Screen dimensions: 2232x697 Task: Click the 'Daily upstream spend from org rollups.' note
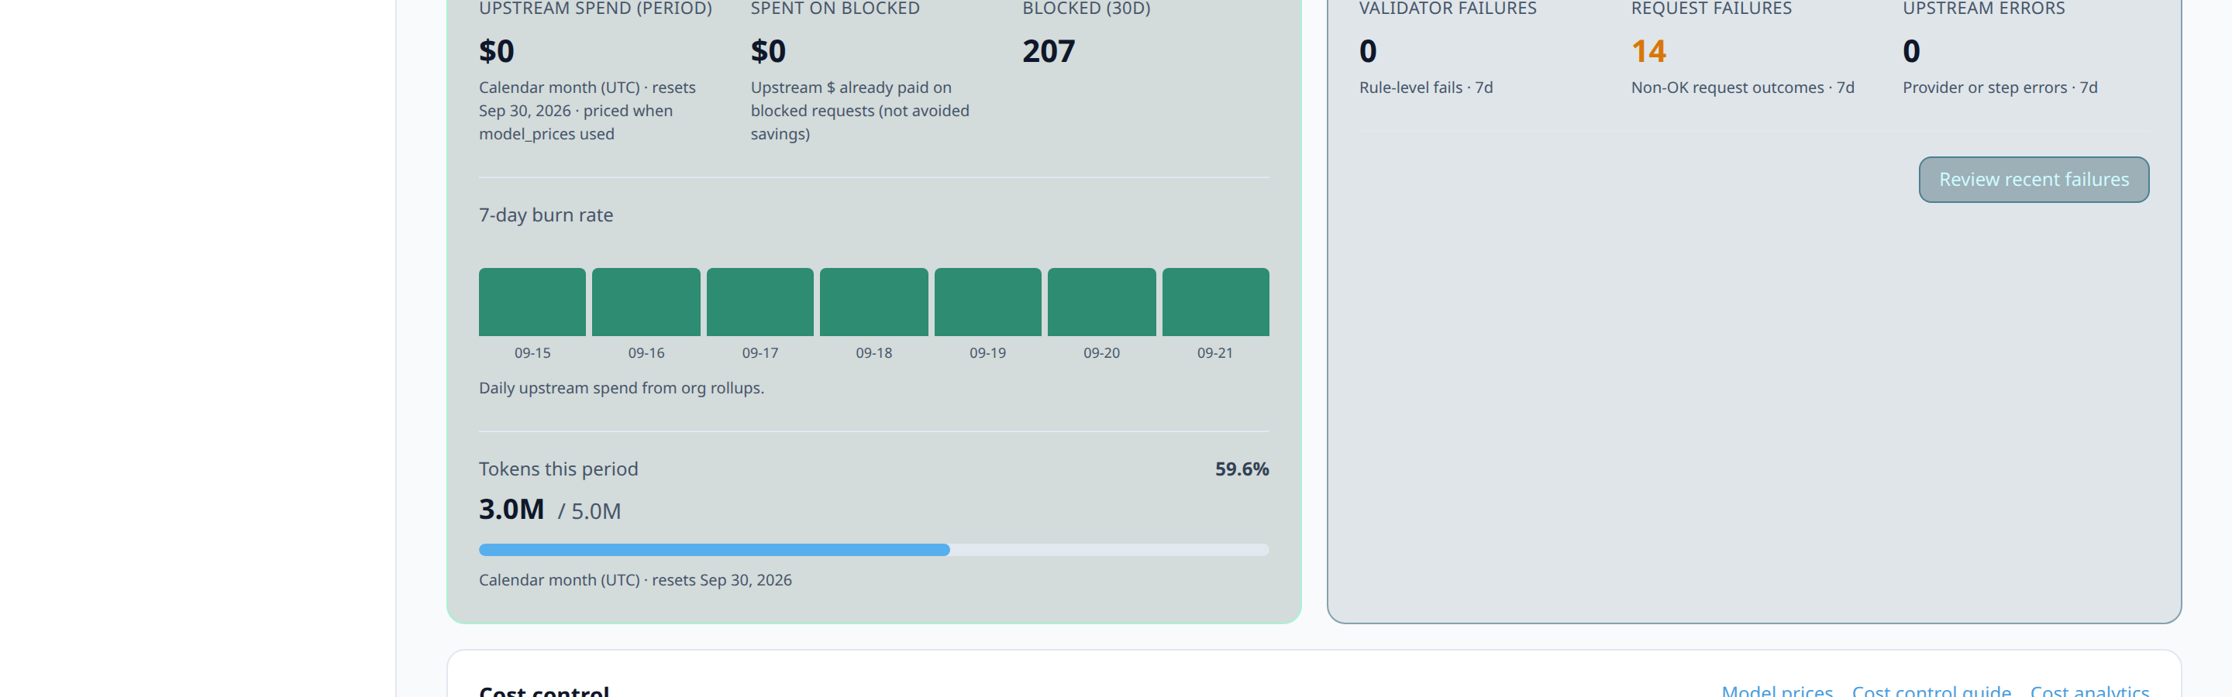click(622, 388)
